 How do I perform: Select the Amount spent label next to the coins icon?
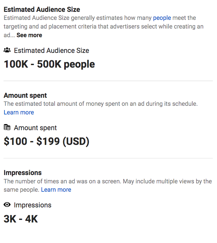coord(35,128)
